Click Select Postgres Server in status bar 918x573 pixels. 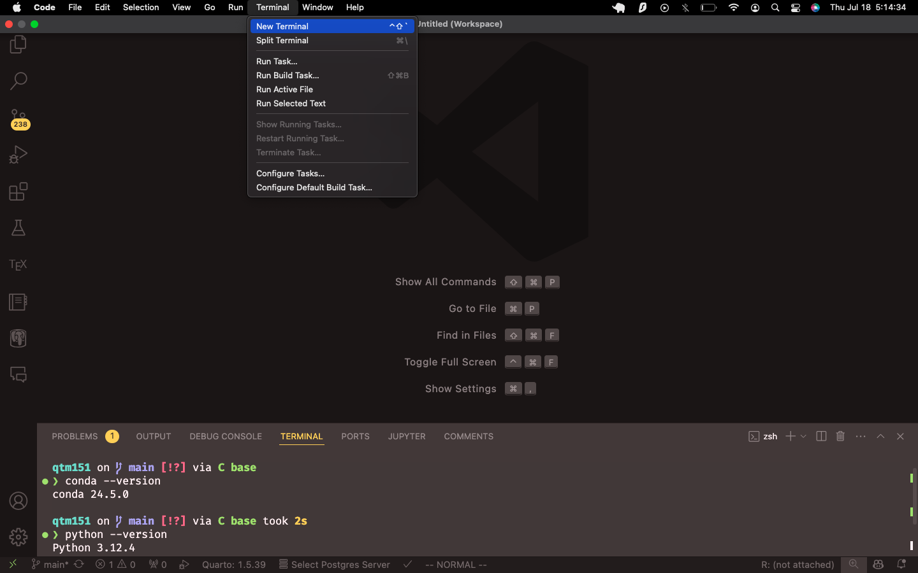[335, 565]
